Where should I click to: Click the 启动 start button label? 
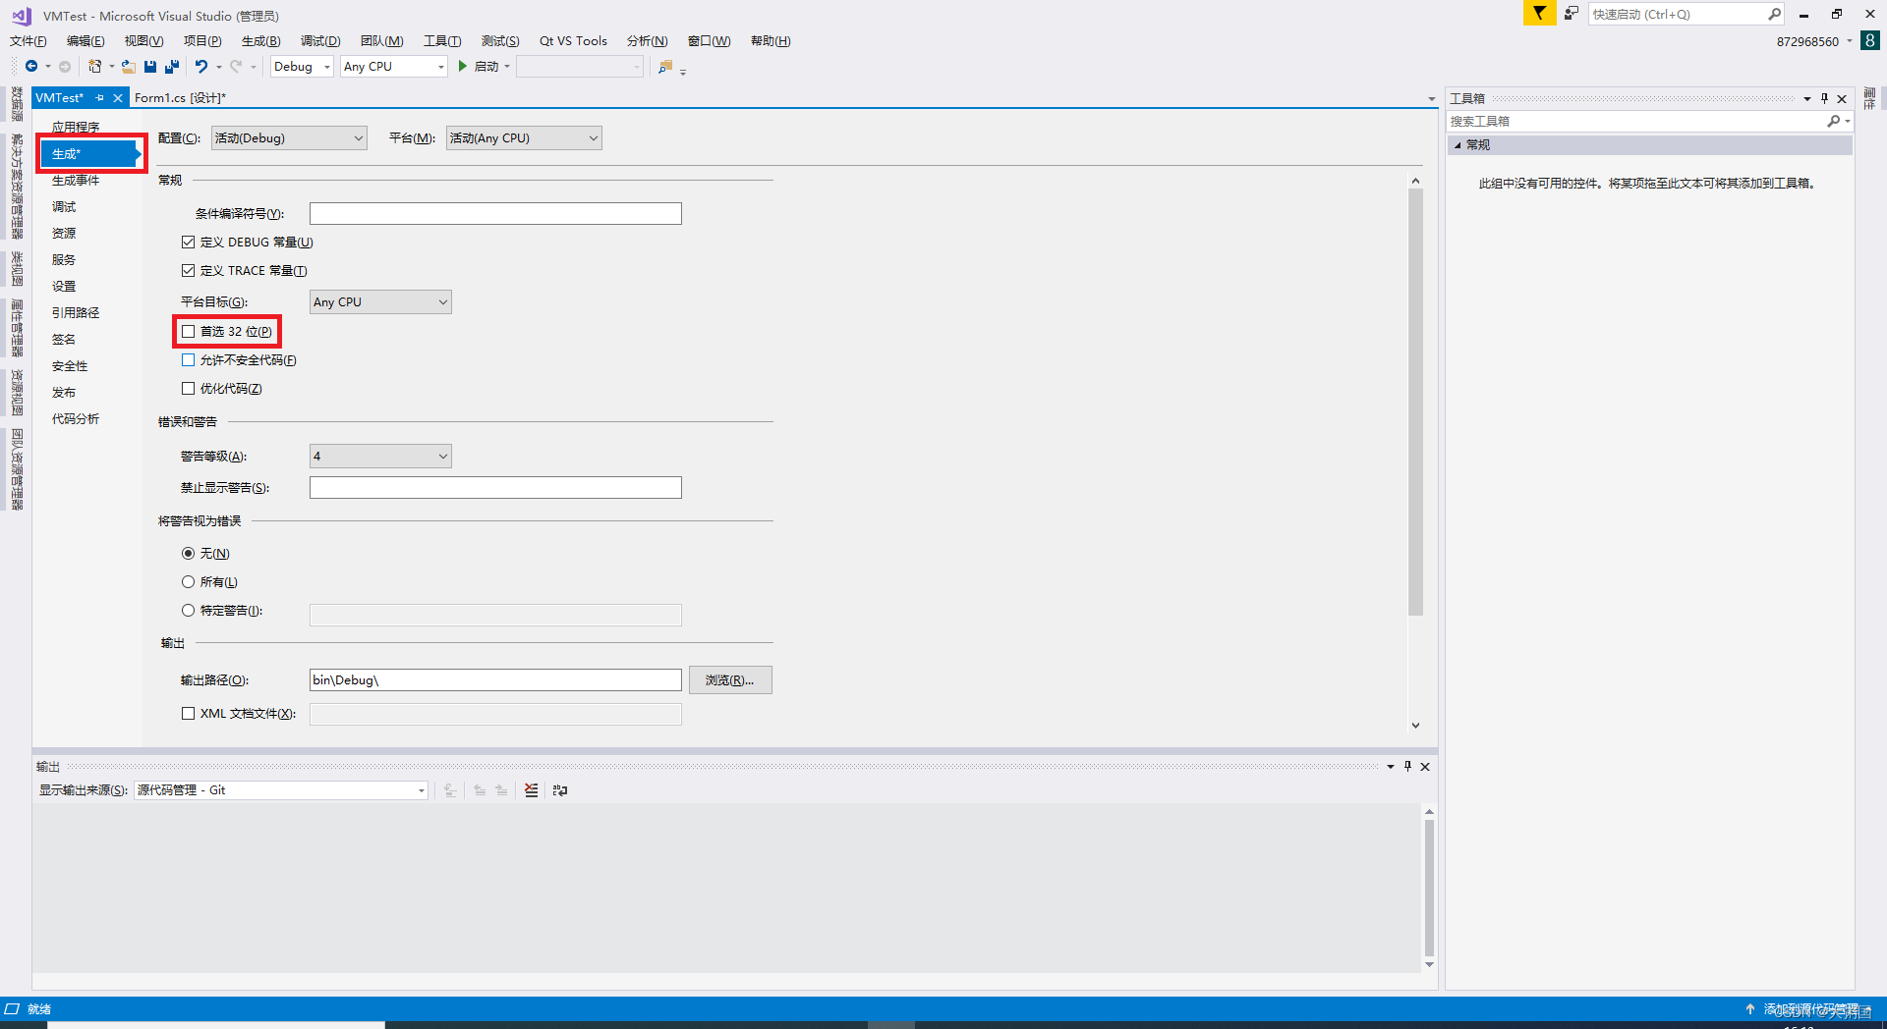coord(486,66)
